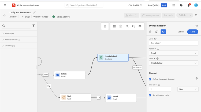The image size is (201, 112).
Task: Uncheck Define the event timeout
Action: 150,79
